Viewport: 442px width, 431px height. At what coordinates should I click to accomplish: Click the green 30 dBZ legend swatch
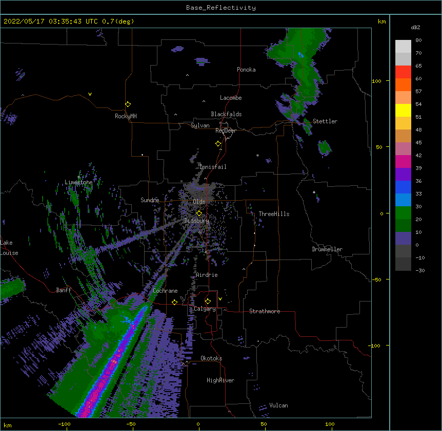click(403, 213)
